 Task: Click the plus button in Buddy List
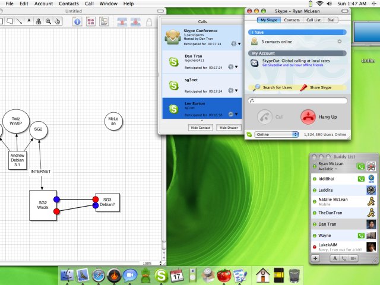[x=315, y=258]
